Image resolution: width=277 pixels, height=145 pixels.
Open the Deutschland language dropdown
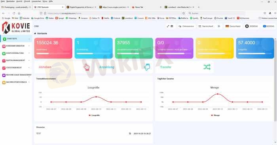pos(233,26)
